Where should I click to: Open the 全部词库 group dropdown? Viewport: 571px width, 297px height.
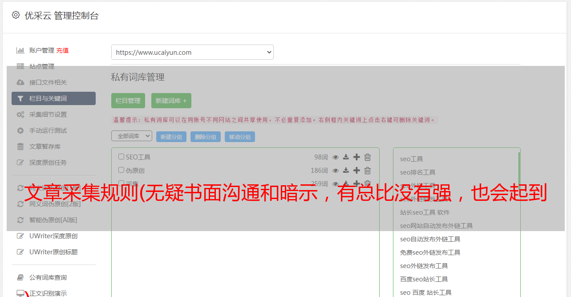132,136
